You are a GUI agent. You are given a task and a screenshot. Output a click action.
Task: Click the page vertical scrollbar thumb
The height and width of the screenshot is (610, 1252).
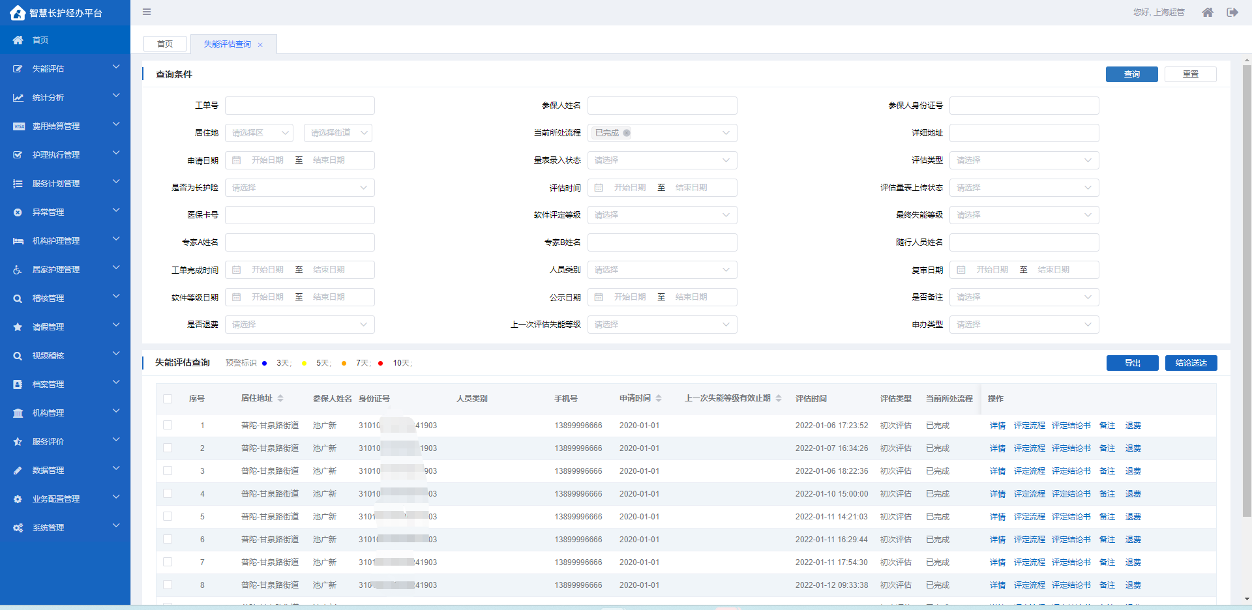(1247, 290)
